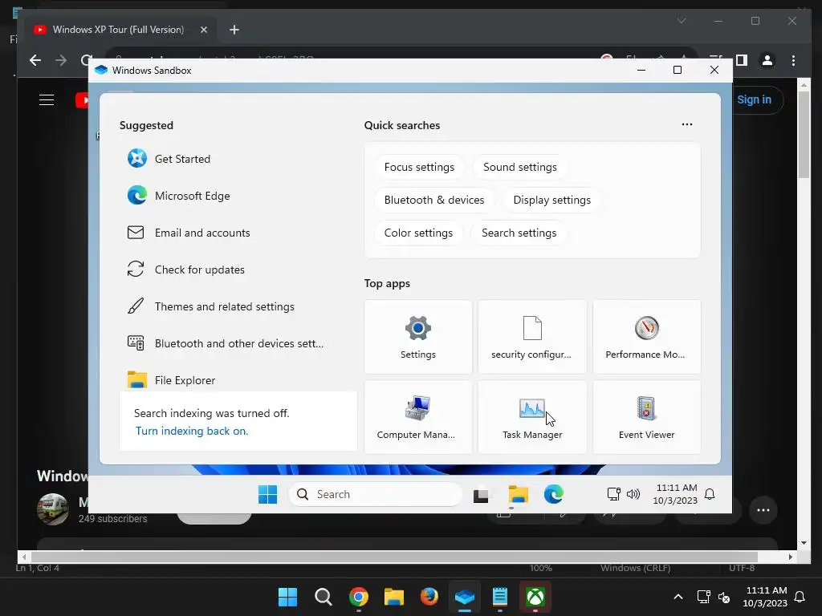Open Chrome three-dot menu
The image size is (822, 616).
[793, 60]
